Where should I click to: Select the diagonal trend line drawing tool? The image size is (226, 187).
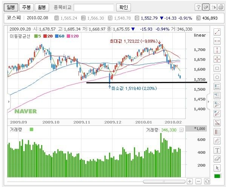[217, 32]
